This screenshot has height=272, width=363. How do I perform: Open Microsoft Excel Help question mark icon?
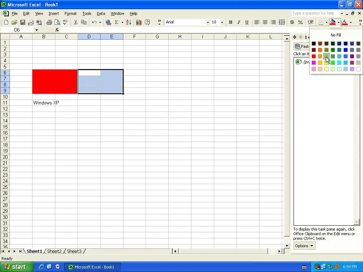pos(147,22)
